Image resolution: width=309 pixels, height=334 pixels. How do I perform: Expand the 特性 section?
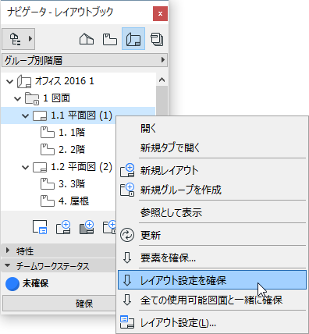(8, 250)
